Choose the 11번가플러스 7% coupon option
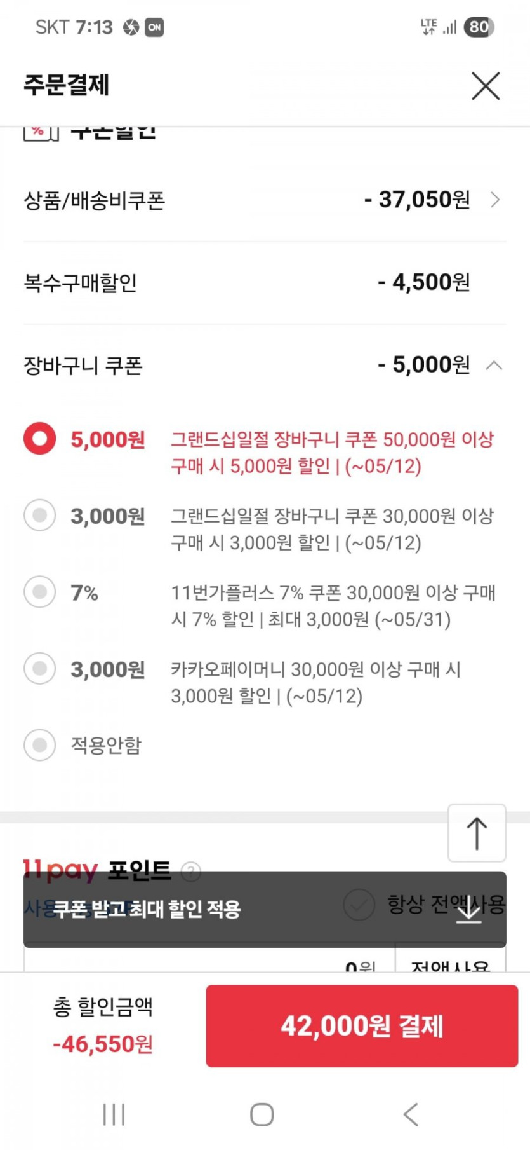530x1150 pixels. (x=40, y=592)
